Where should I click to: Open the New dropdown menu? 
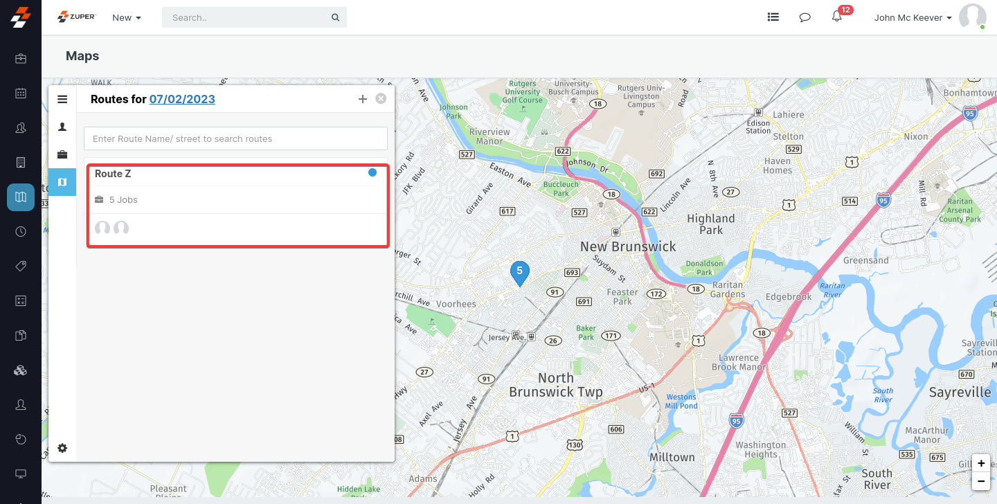click(126, 17)
